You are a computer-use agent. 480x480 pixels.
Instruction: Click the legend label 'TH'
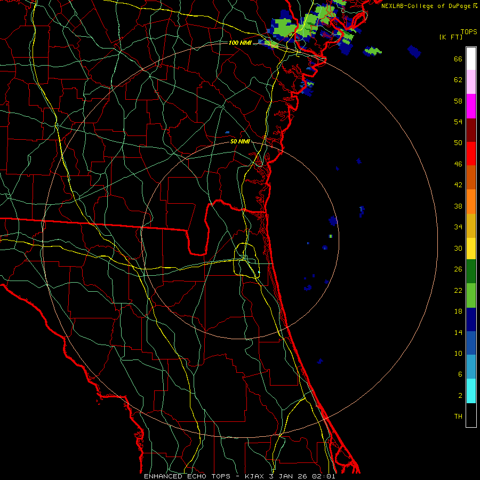click(x=458, y=417)
